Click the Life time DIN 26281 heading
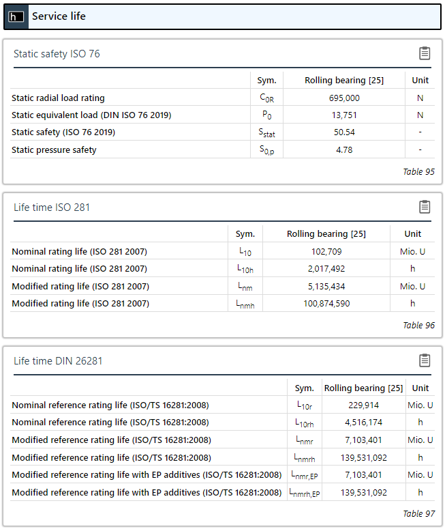 (x=58, y=361)
